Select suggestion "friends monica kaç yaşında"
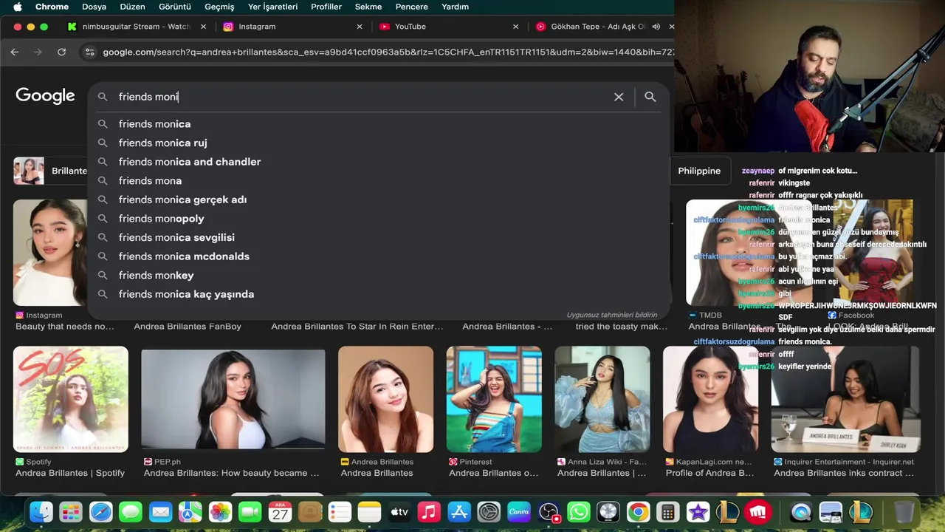The image size is (945, 532). tap(379, 294)
